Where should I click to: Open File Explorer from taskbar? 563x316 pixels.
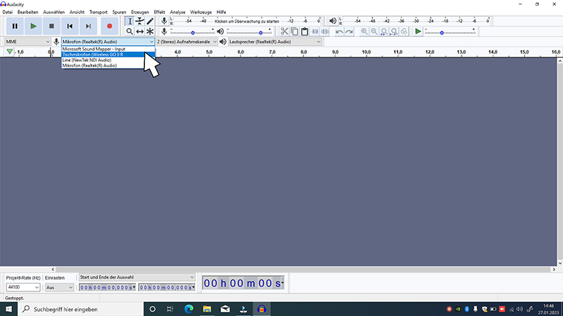pyautogui.click(x=207, y=309)
